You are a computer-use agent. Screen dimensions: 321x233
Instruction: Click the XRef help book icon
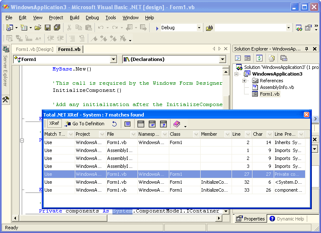click(177, 124)
